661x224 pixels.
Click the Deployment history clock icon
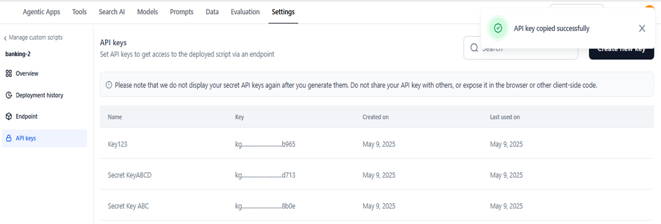pos(8,95)
